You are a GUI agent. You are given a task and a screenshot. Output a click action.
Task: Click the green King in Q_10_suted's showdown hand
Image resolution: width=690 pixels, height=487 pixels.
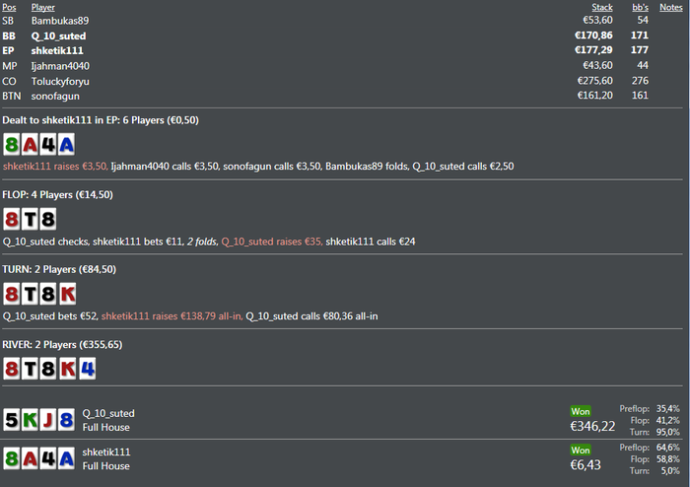(x=31, y=420)
